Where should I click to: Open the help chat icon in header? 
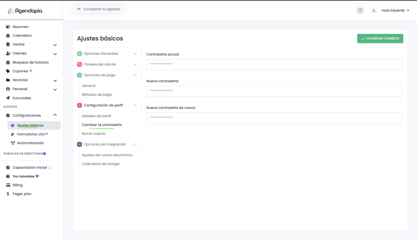click(360, 11)
